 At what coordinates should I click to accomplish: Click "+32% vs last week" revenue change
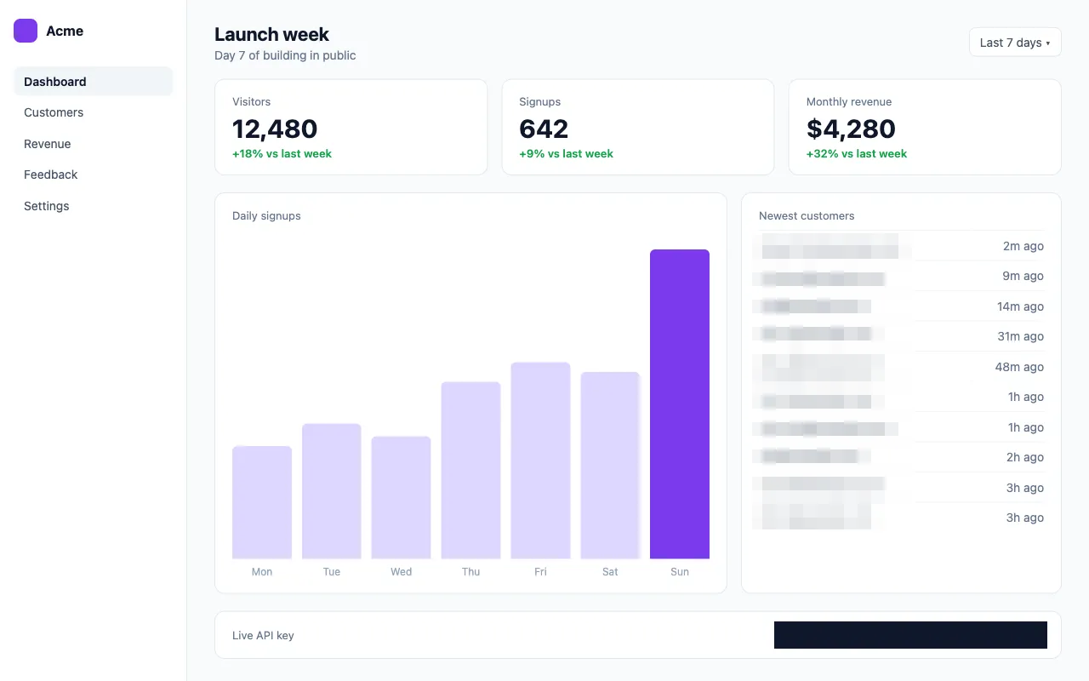click(x=857, y=154)
